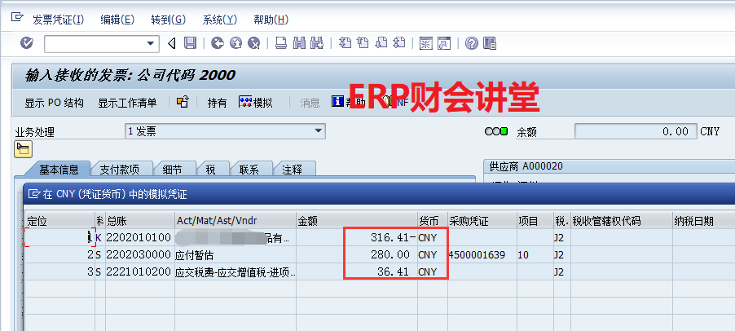Click the create new session icon
The height and width of the screenshot is (331, 735).
coord(425,43)
